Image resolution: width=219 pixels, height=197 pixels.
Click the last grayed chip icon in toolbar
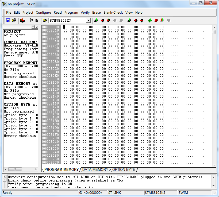168,21
